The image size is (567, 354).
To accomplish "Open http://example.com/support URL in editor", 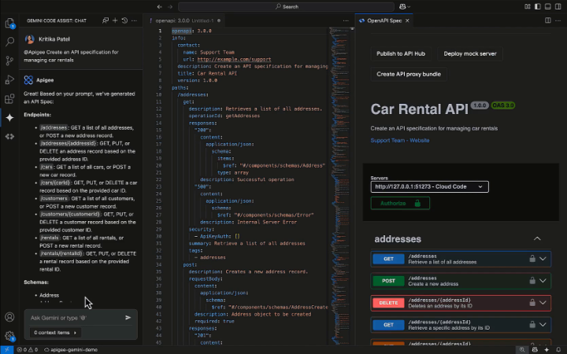I will coord(234,59).
